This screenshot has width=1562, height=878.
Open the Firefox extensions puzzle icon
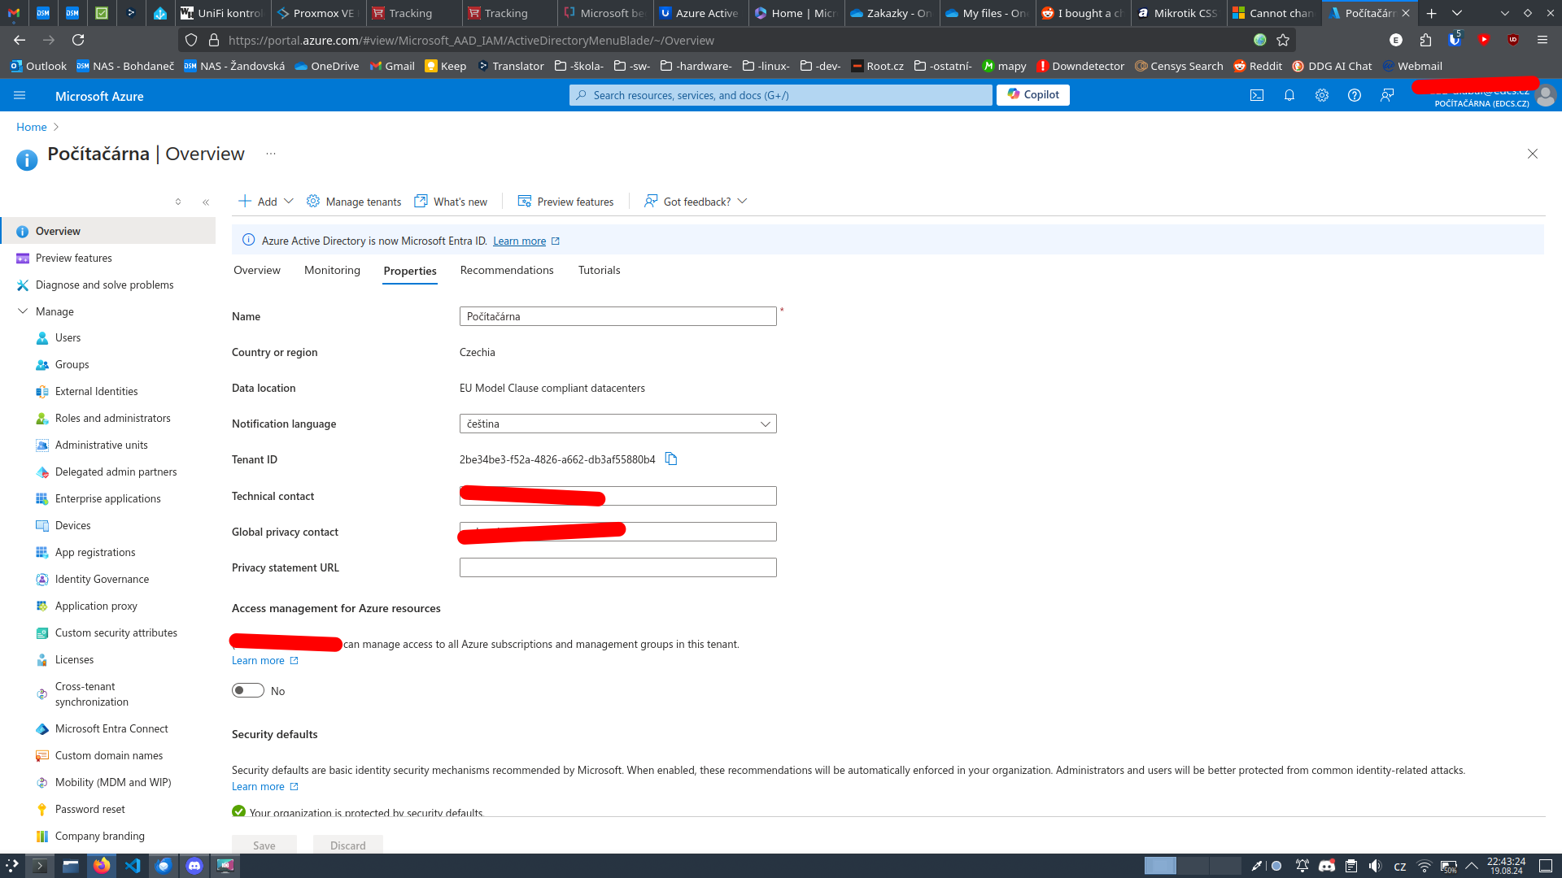(1425, 40)
